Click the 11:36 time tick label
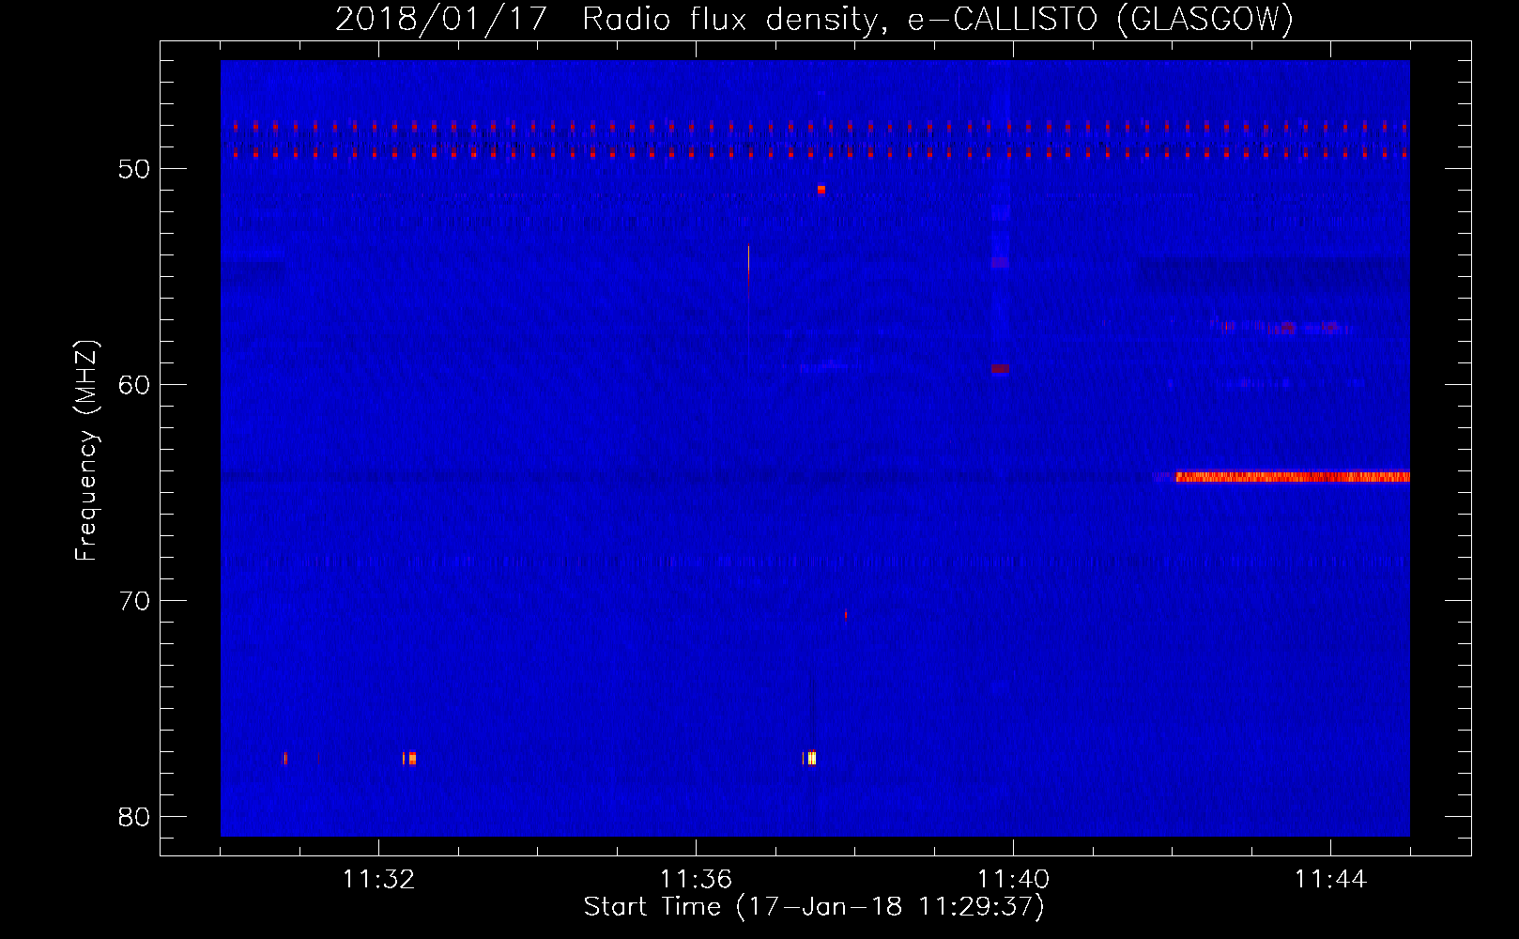The image size is (1519, 939). pyautogui.click(x=696, y=880)
